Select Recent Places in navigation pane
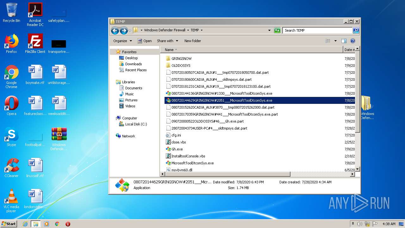Image resolution: width=405 pixels, height=228 pixels. point(136,70)
